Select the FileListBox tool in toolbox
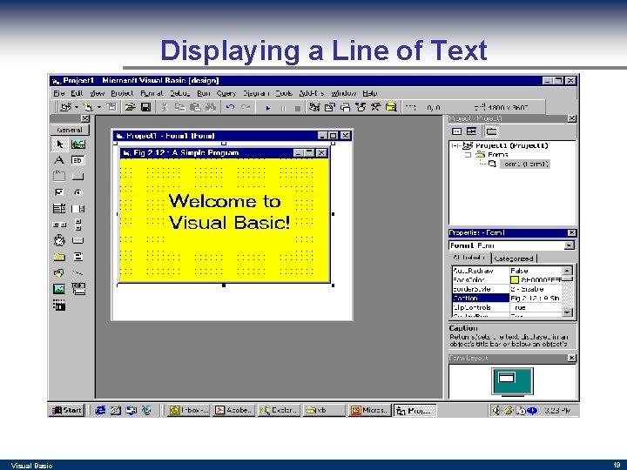Viewport: 627px width, 470px height. [x=78, y=257]
